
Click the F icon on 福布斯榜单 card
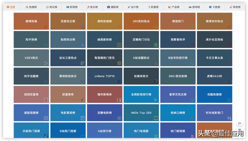coord(119,100)
